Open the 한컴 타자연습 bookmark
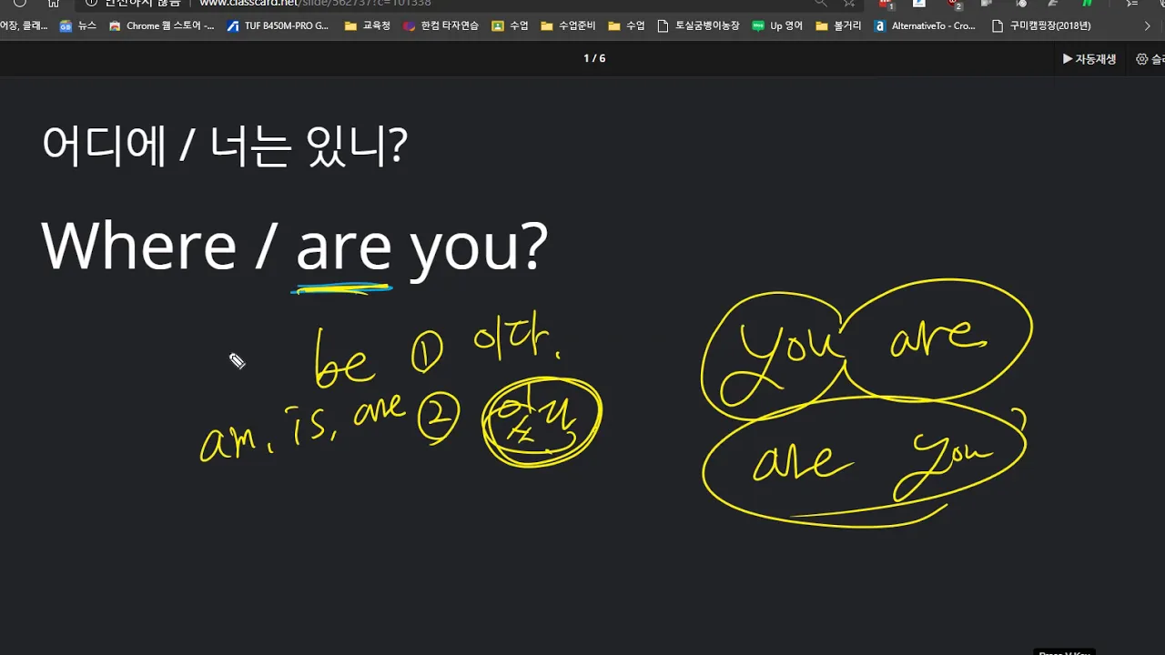Image resolution: width=1165 pixels, height=655 pixels. [441, 25]
